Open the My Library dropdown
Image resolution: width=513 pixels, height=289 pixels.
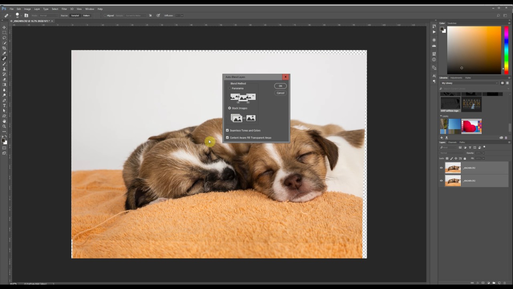point(469,83)
